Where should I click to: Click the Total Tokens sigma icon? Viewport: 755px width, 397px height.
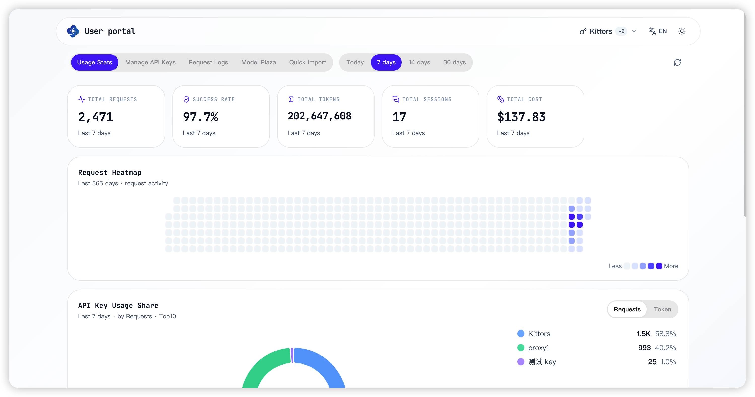click(x=291, y=99)
